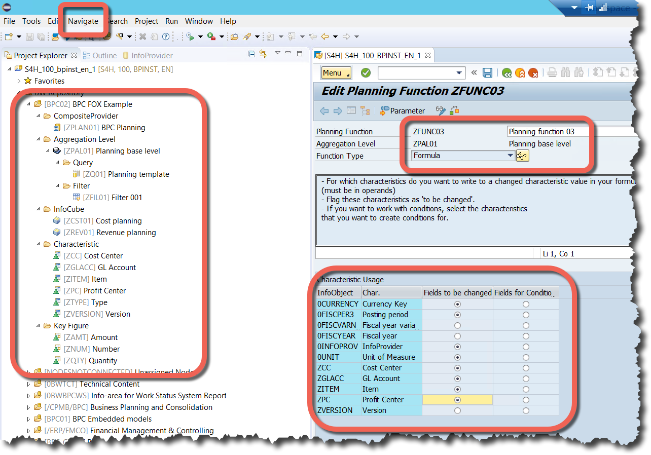
Task: Open the Function Type dropdown showing Formula
Action: (510, 155)
